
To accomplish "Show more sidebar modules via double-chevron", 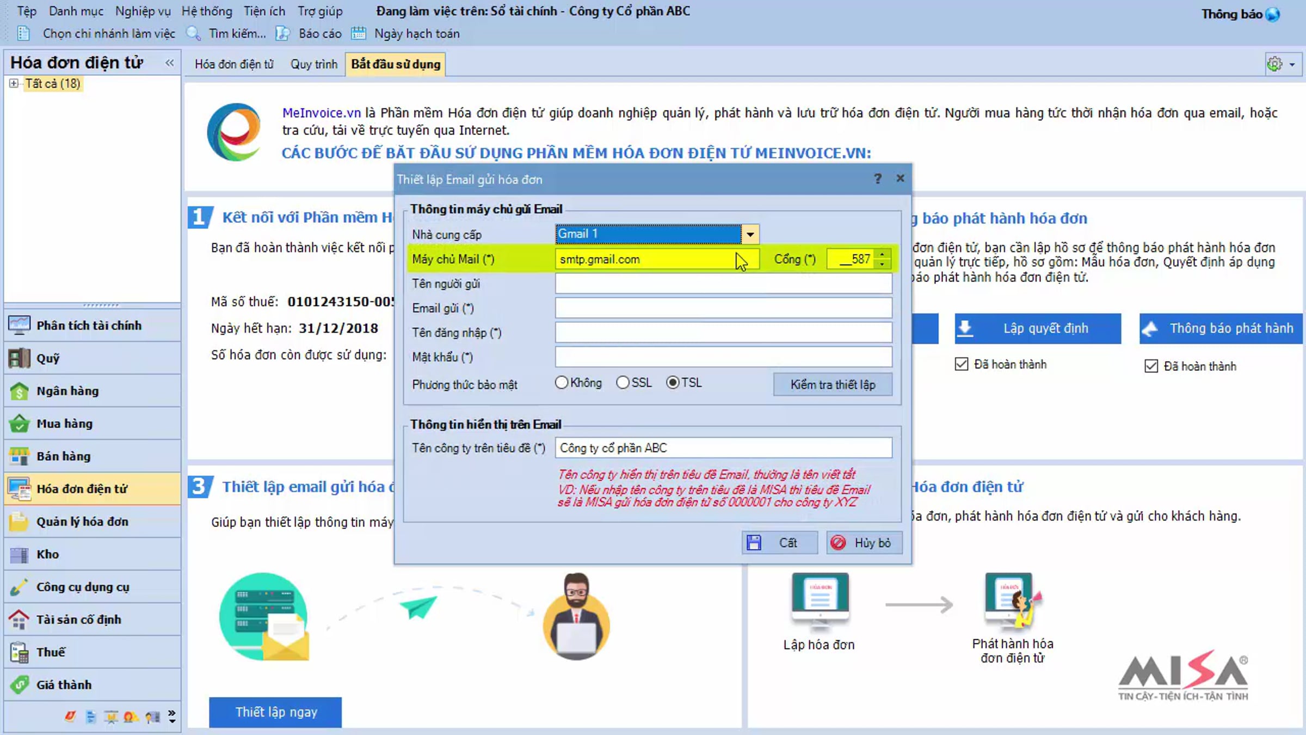I will point(171,716).
